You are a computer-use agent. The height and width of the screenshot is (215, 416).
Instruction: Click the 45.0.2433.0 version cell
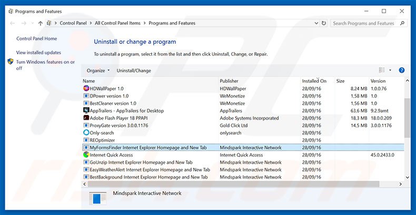pyautogui.click(x=382, y=155)
